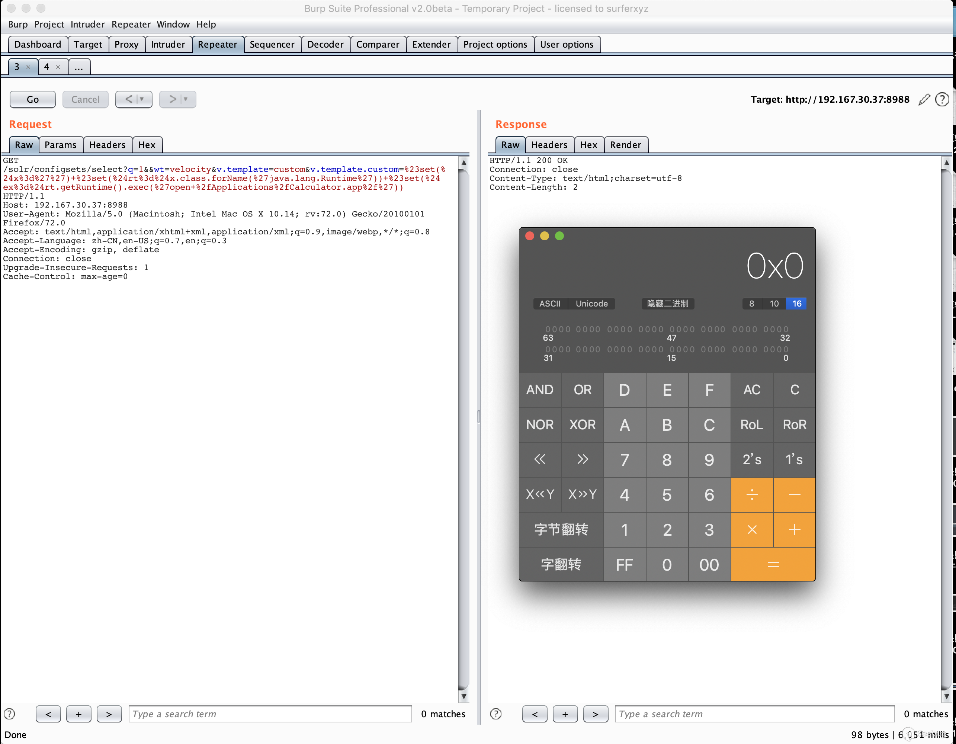Click the pencil edit target icon
The width and height of the screenshot is (956, 744).
pos(924,99)
